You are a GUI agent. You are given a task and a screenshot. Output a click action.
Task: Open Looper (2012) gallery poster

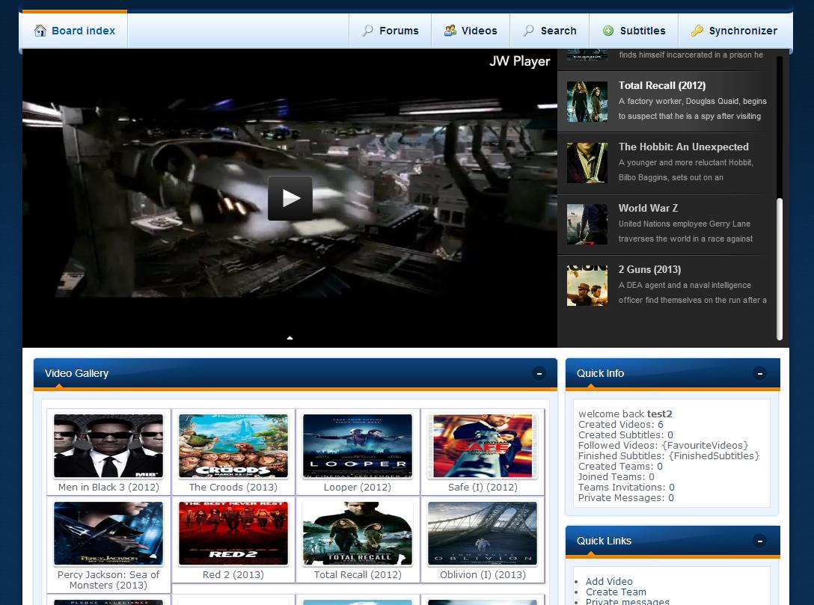point(358,446)
